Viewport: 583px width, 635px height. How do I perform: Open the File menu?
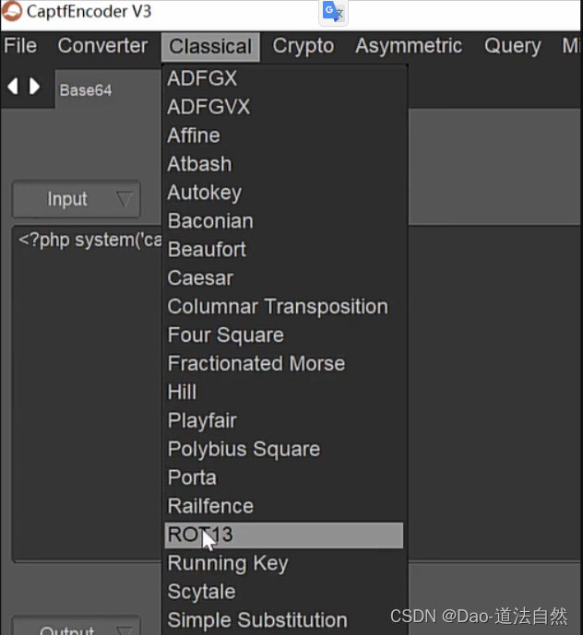click(x=20, y=46)
